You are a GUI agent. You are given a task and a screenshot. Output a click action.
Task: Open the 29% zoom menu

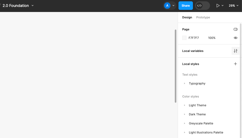pyautogui.click(x=233, y=6)
